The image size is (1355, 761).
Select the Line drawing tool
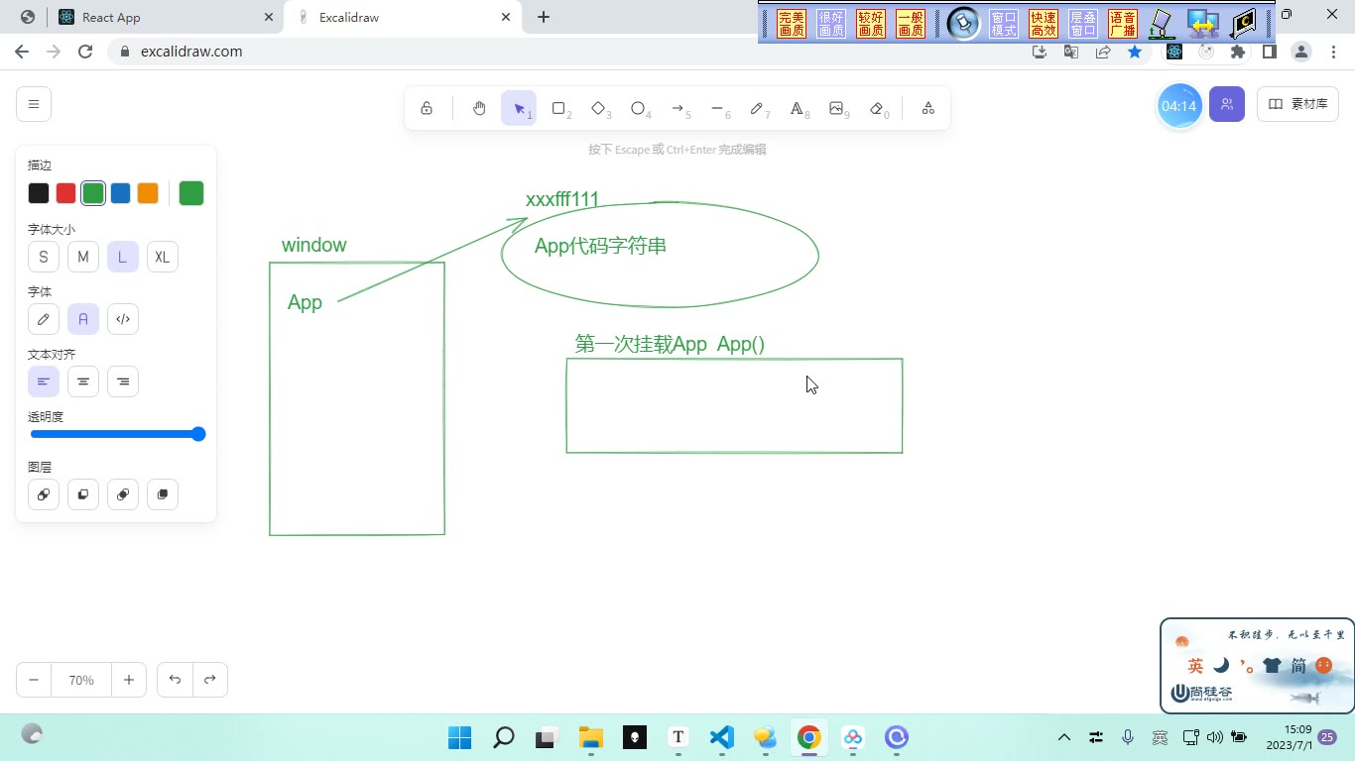tap(717, 108)
